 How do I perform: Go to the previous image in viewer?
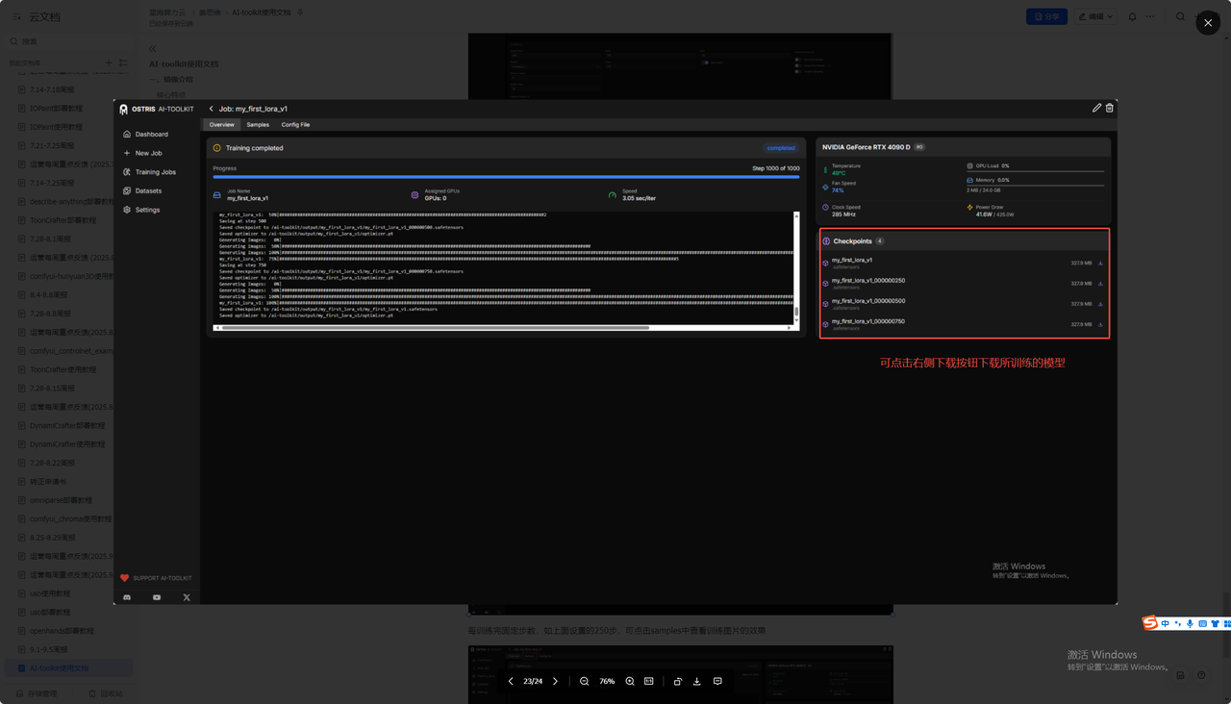(511, 681)
